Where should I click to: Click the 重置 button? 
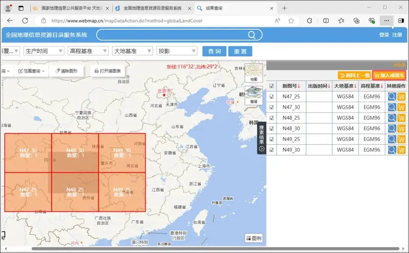coord(240,51)
